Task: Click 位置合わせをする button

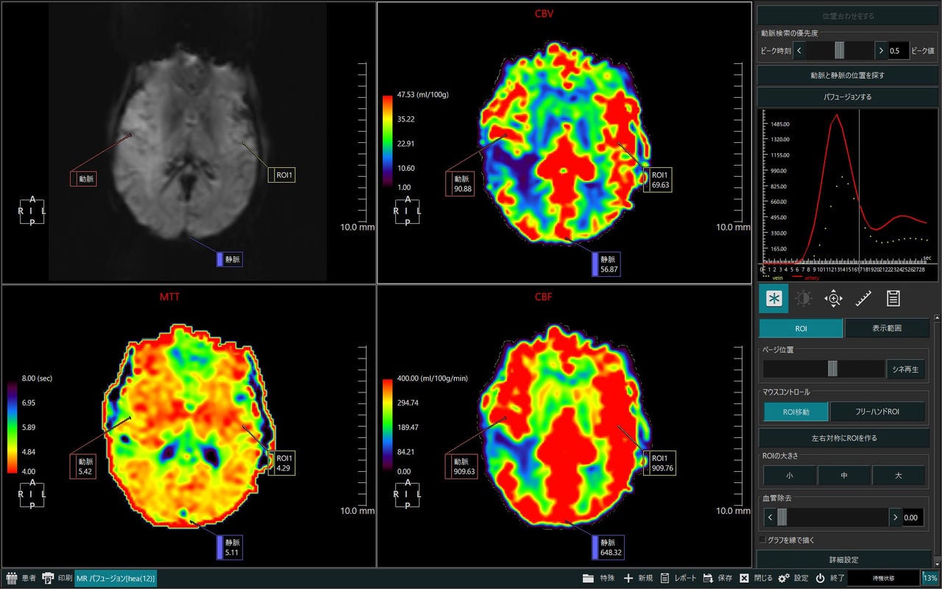Action: click(848, 15)
